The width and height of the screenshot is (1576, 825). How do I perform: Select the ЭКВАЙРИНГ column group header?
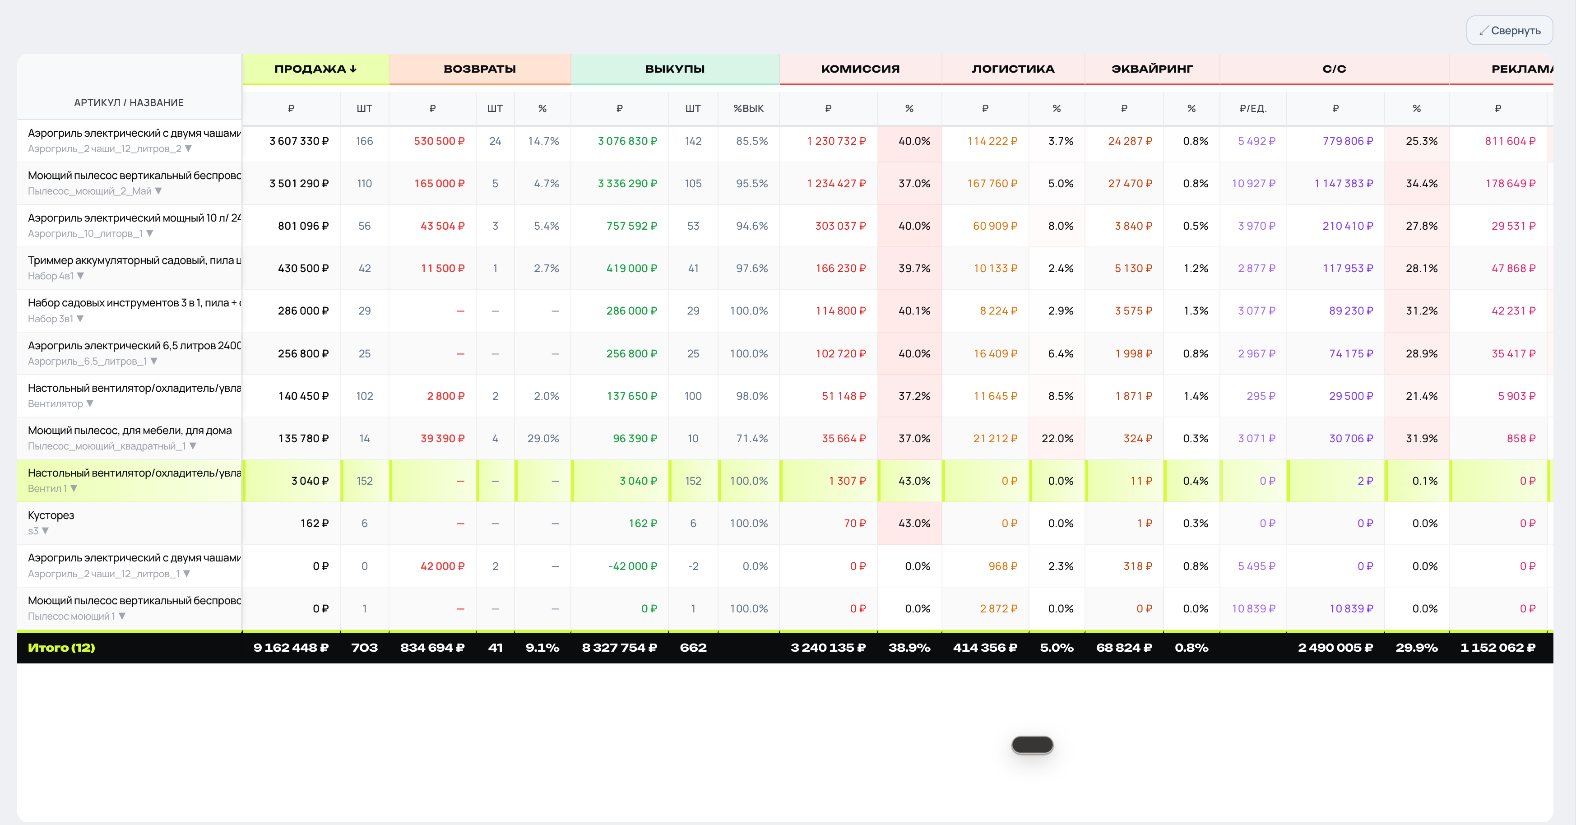[x=1152, y=69]
